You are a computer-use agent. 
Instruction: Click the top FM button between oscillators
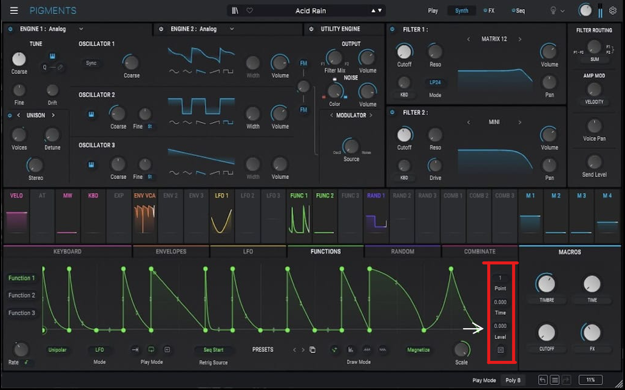tap(303, 63)
